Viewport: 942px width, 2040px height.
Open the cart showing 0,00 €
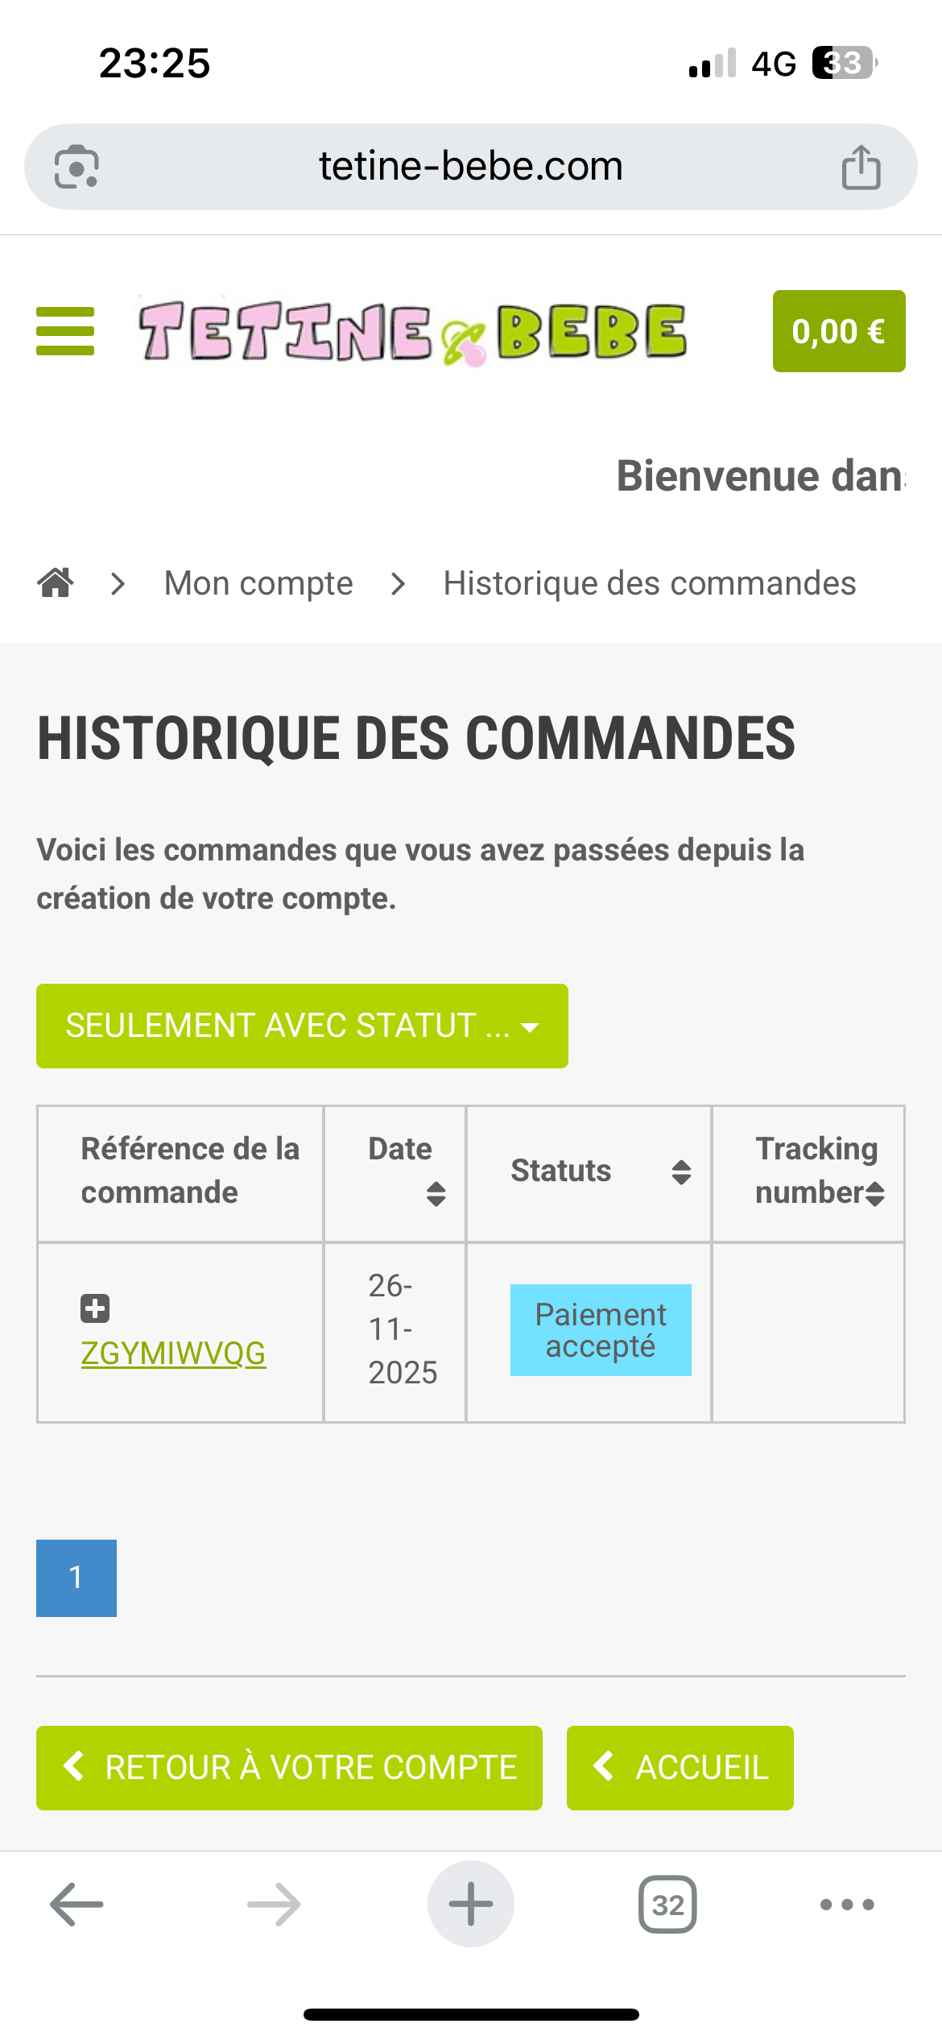tap(838, 331)
